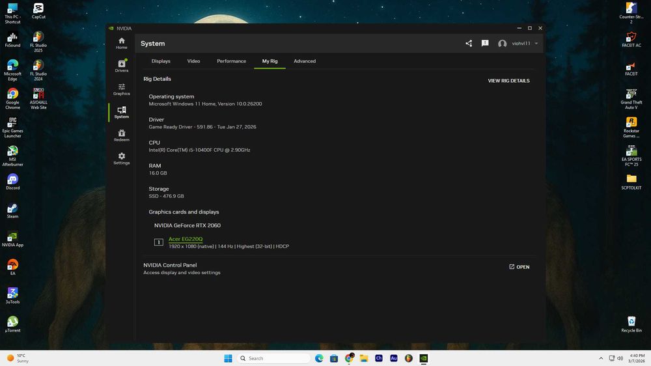Open Discord desktop icon

coord(12,182)
